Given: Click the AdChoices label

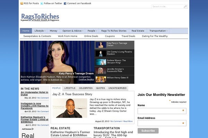Looking at the screenshot, I should (x=27, y=129).
